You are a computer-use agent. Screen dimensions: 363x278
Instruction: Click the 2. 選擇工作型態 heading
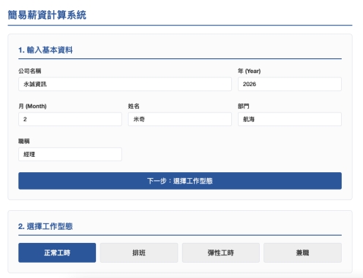click(x=45, y=226)
